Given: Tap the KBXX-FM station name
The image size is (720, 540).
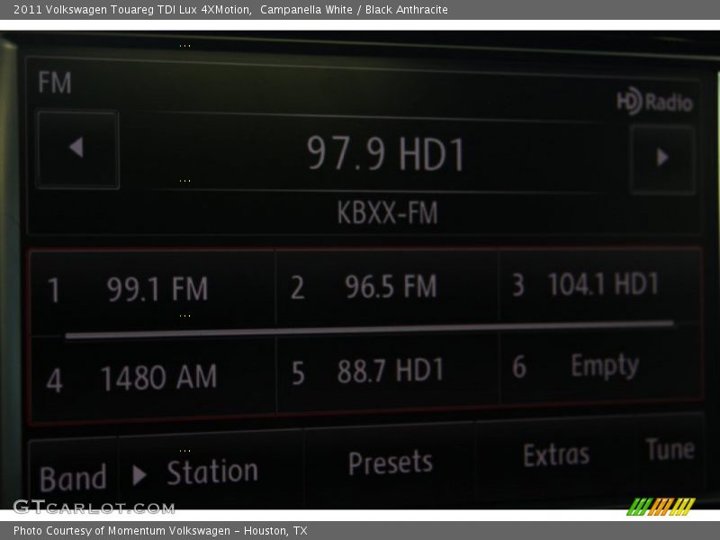Looking at the screenshot, I should [x=387, y=212].
